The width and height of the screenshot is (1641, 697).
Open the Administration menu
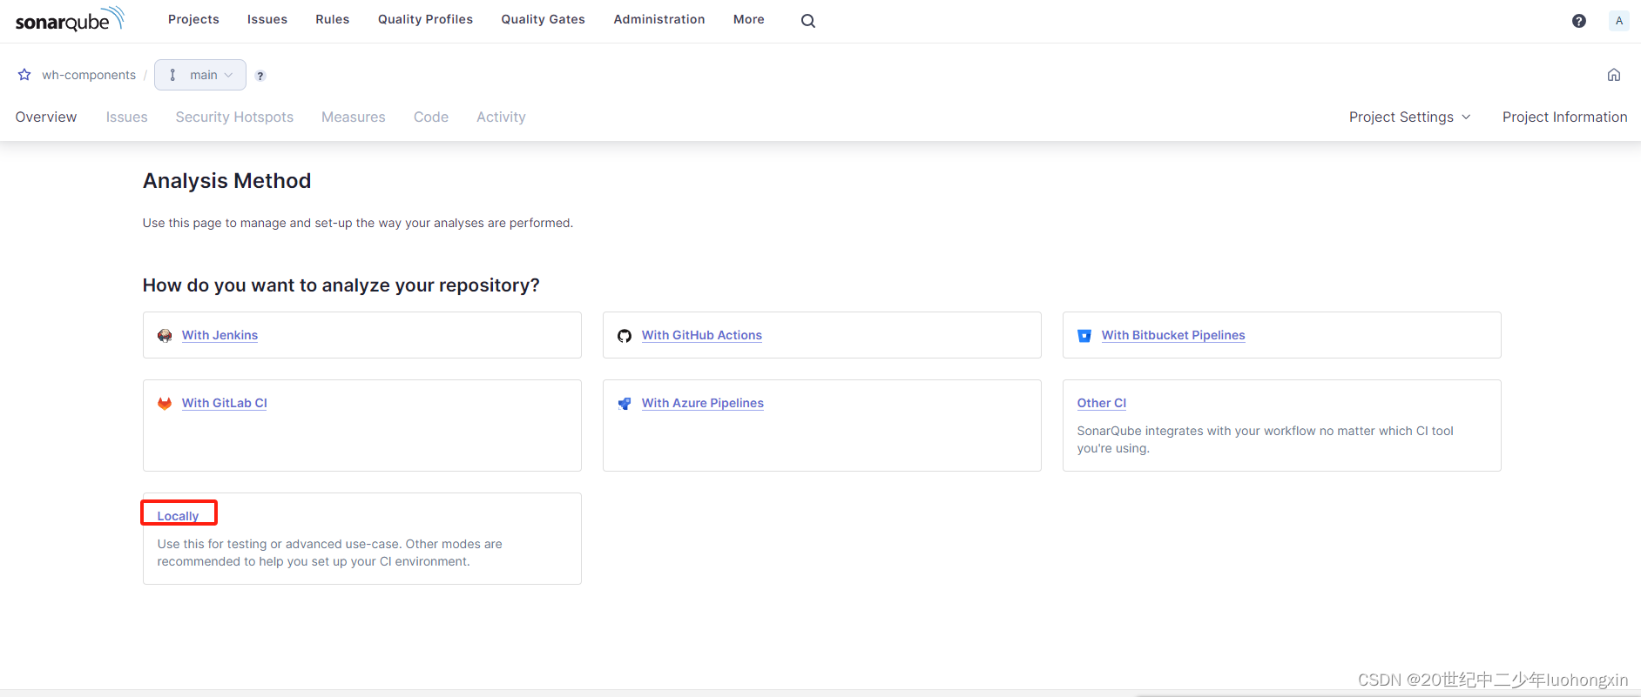point(659,19)
